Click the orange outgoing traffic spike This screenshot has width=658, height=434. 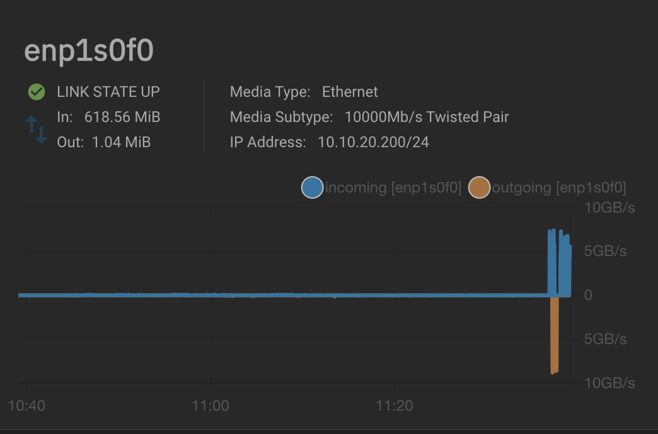(x=555, y=335)
